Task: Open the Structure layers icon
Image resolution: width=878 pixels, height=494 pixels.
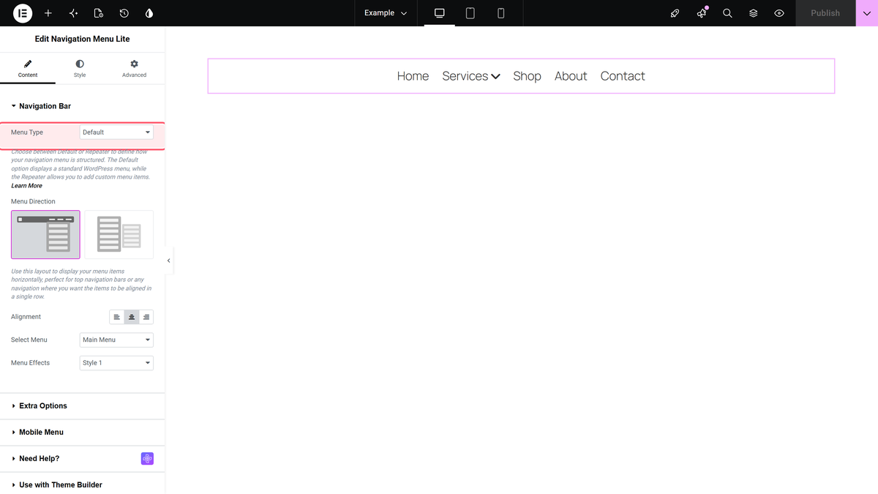Action: tap(753, 13)
